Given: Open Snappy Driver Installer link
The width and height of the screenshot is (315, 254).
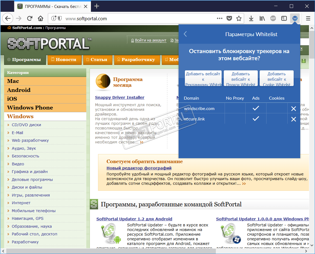Looking at the screenshot, I should [x=119, y=97].
